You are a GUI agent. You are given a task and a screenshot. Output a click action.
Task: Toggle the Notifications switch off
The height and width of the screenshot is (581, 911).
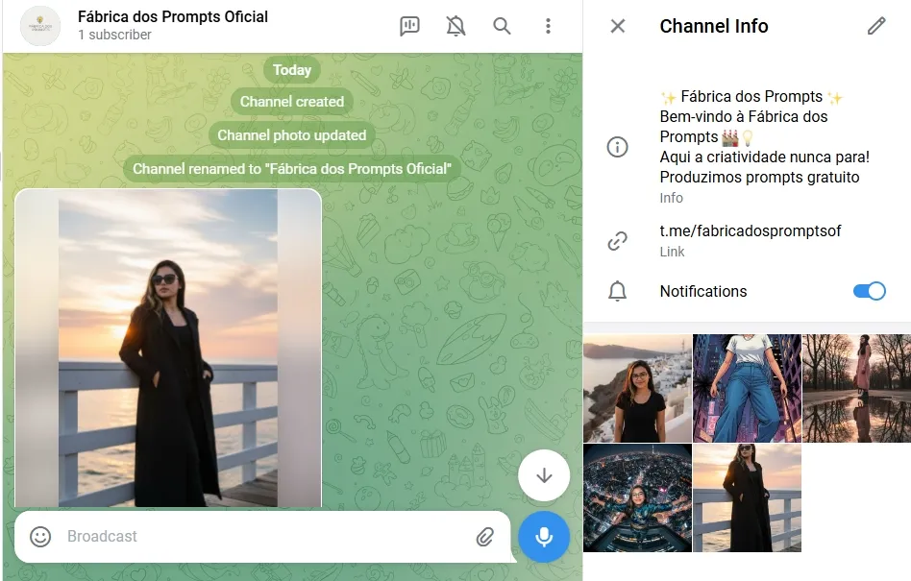tap(869, 291)
